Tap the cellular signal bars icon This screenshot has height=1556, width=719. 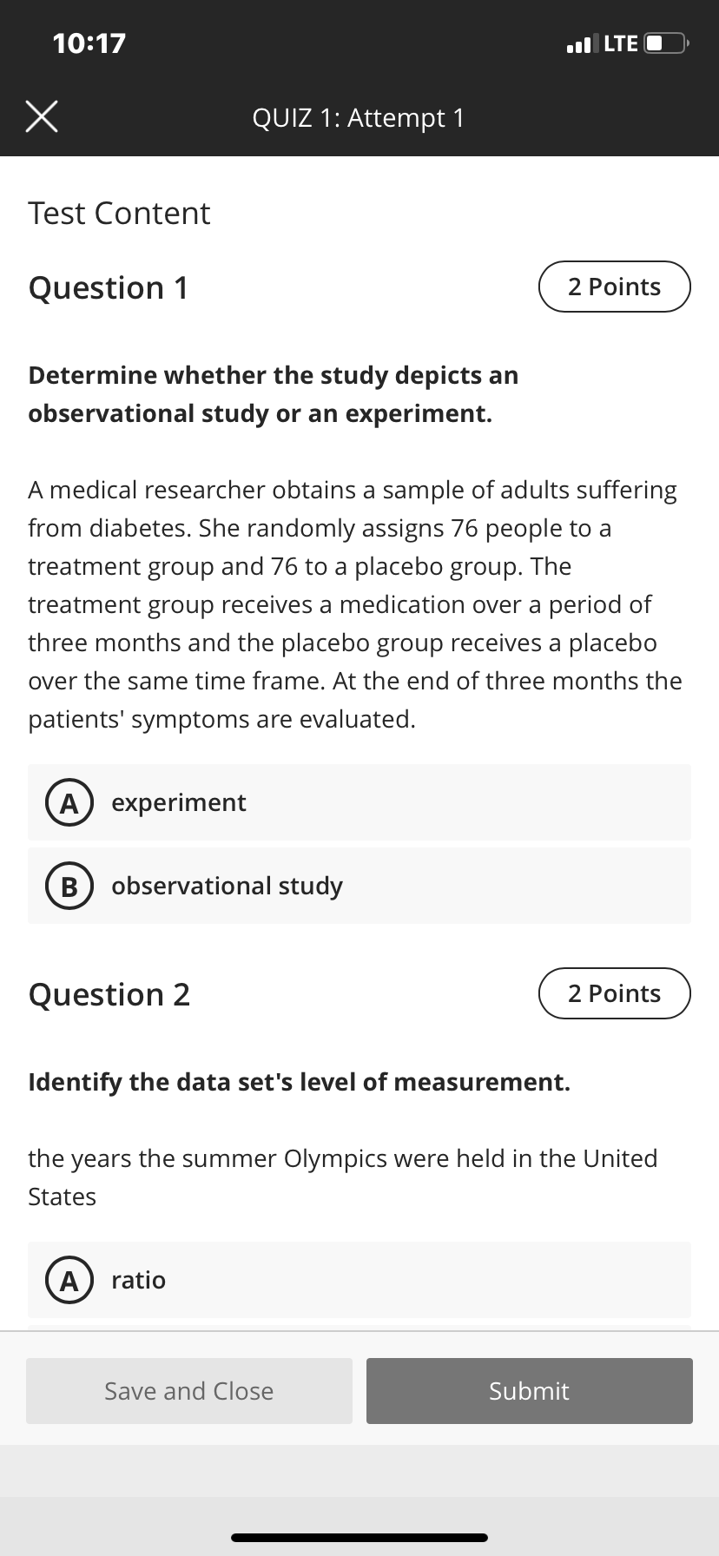581,43
